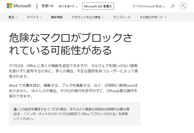Screen dimensions: 194x133
Task: Expand the その他のサポート dropdown
Action: [153, 17]
